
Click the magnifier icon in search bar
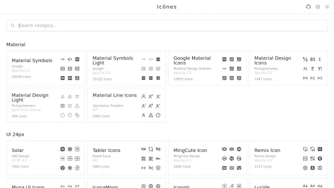13,26
